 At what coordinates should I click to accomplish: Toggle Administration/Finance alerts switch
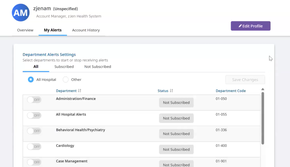[34, 100]
